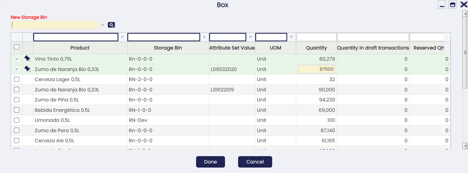The width and height of the screenshot is (468, 173).
Task: Click the scroll down arrow of grid scrollbar
Action: [x=465, y=146]
